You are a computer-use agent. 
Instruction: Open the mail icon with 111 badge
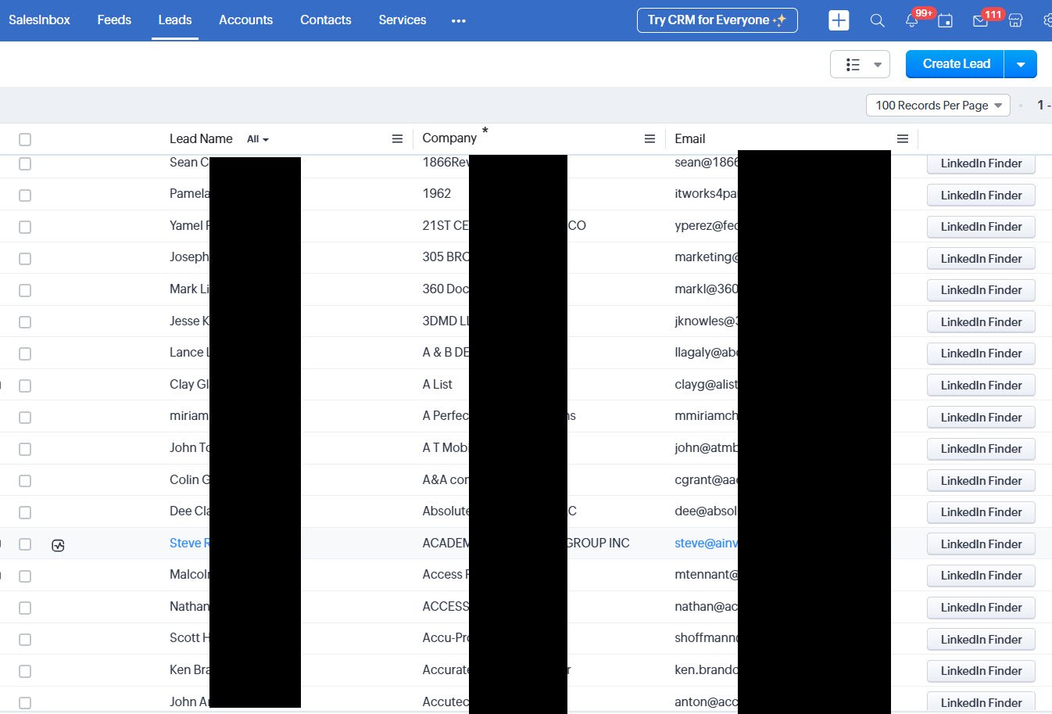click(980, 21)
